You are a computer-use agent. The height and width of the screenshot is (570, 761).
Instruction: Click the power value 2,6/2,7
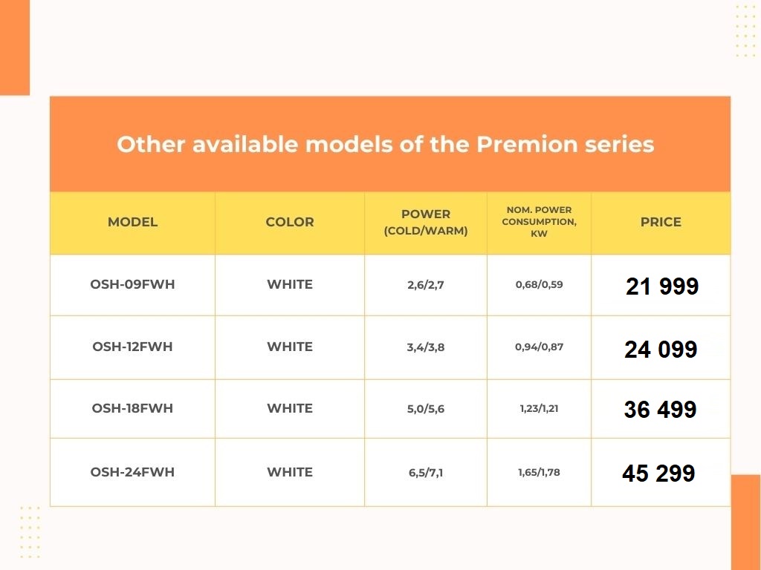click(426, 285)
